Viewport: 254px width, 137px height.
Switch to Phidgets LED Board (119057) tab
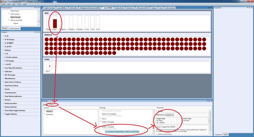(x=90, y=8)
